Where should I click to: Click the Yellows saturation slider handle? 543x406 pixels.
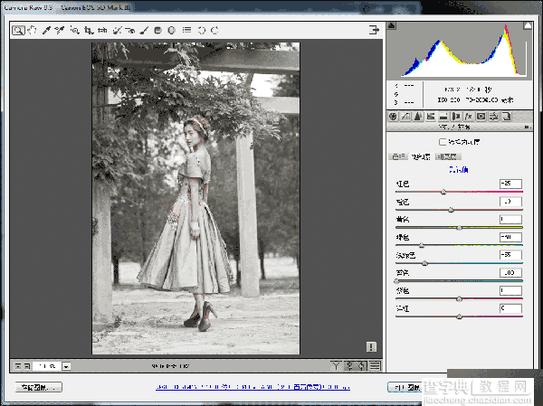coord(459,228)
